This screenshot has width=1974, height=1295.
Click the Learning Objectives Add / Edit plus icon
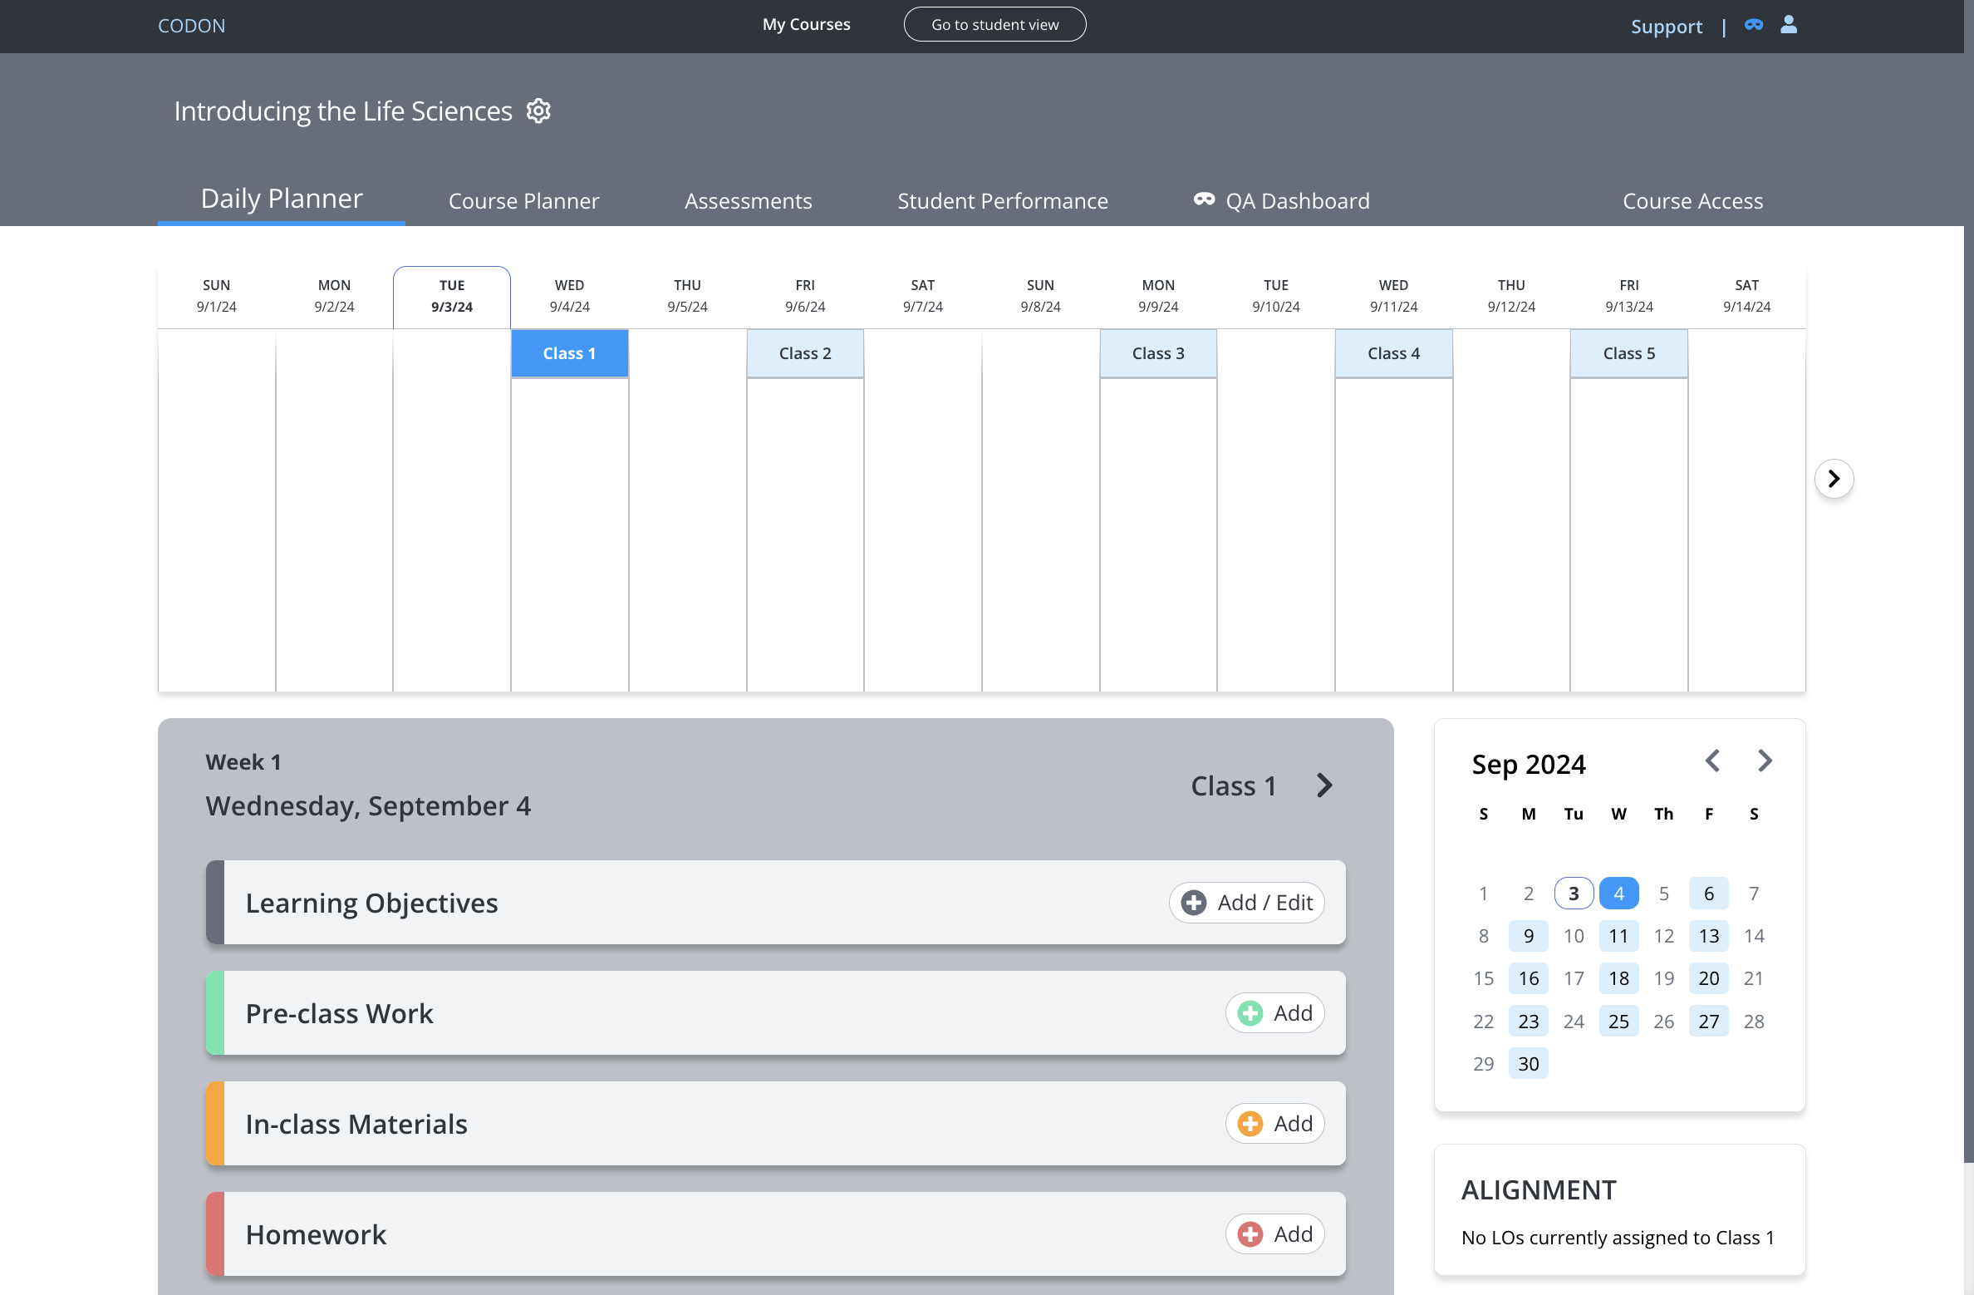pyautogui.click(x=1194, y=903)
